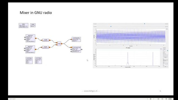Go to previous slide in status bar
Image resolution: width=178 pixels, height=100 pixels.
[x=147, y=99]
